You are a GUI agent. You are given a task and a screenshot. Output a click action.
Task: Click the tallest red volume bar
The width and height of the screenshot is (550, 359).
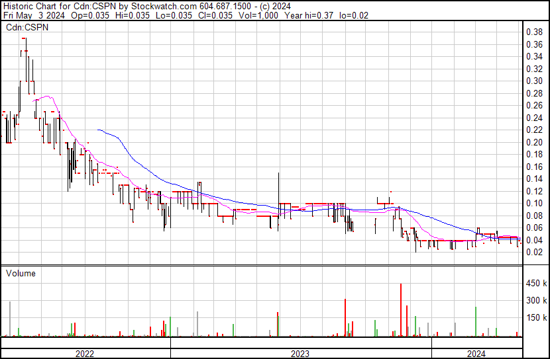(x=401, y=309)
